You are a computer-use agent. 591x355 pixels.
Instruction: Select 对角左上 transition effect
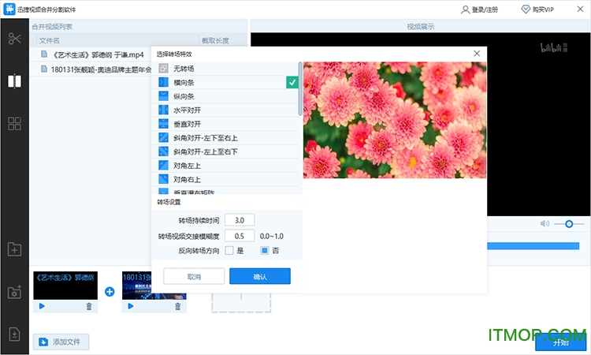(x=225, y=166)
